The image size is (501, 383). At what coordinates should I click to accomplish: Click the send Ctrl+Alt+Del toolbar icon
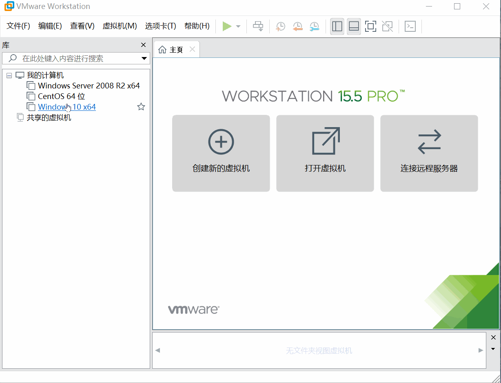click(258, 26)
